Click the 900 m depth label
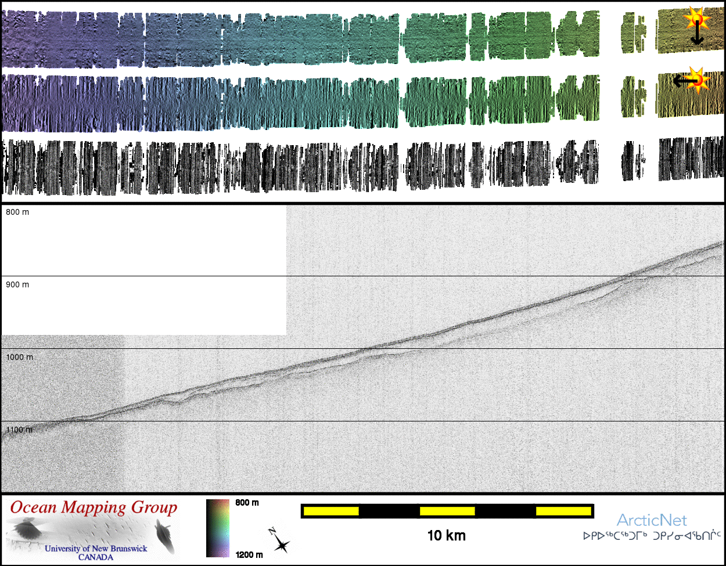 tap(17, 284)
